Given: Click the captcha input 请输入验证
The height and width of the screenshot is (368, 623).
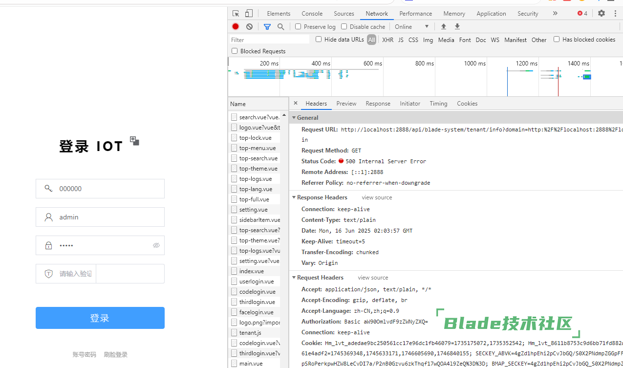Looking at the screenshot, I should coord(66,274).
